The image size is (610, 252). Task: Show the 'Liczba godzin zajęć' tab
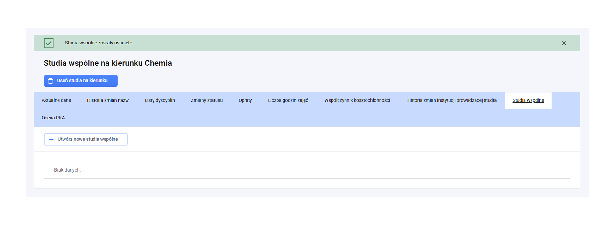(x=288, y=100)
